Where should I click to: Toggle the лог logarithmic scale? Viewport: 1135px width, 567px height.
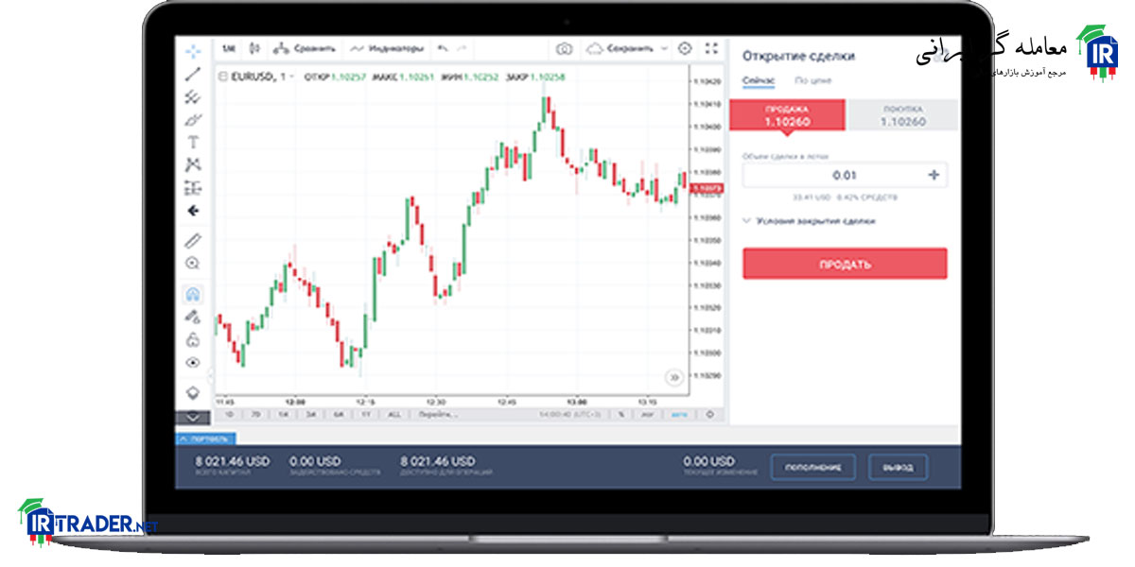coord(649,414)
